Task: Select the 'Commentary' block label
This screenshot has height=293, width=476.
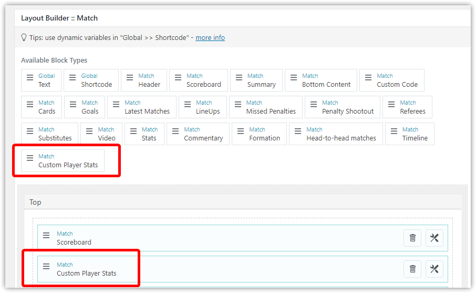Action: click(203, 138)
